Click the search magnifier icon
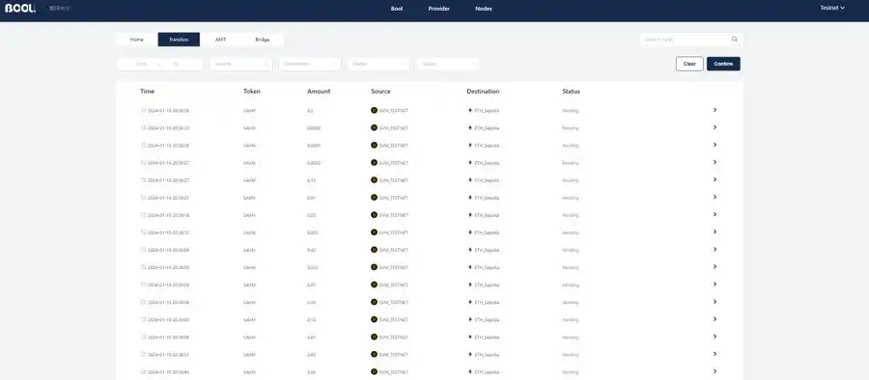The width and height of the screenshot is (869, 380). coord(735,40)
